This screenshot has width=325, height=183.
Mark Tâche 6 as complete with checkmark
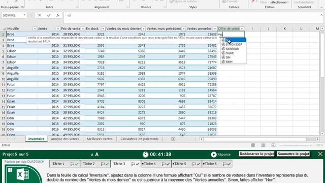(229, 164)
